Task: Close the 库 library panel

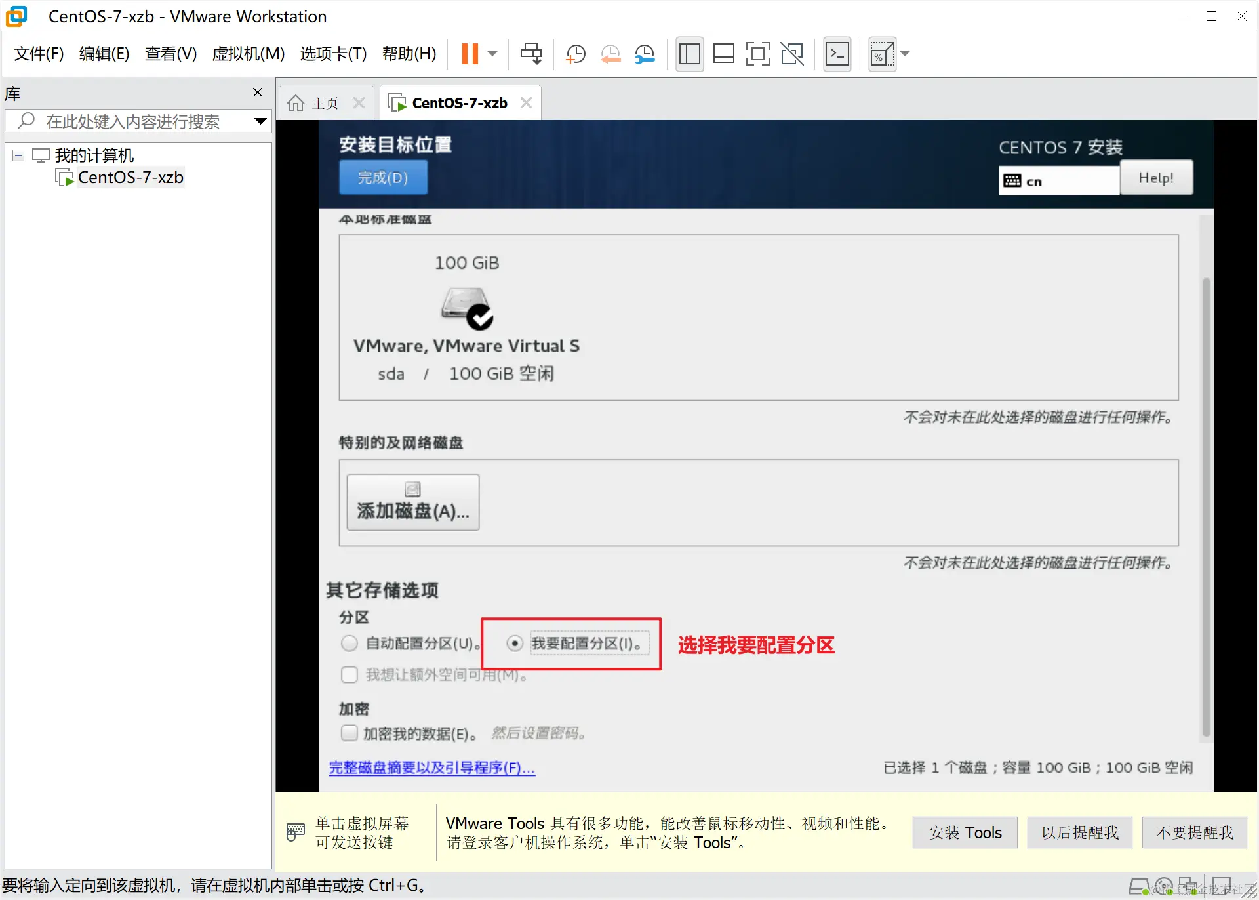Action: [x=258, y=92]
